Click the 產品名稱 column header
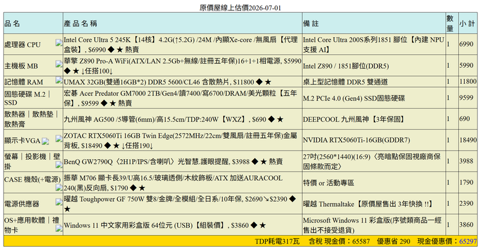This screenshot has width=481, height=248. click(80, 23)
